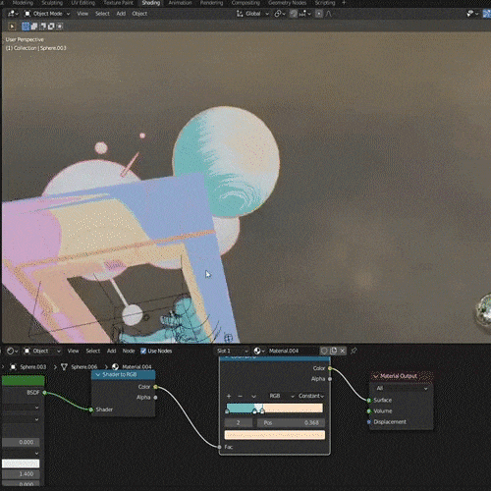This screenshot has width=491, height=491.
Task: Toggle the snap magnet icon
Action: click(294, 14)
